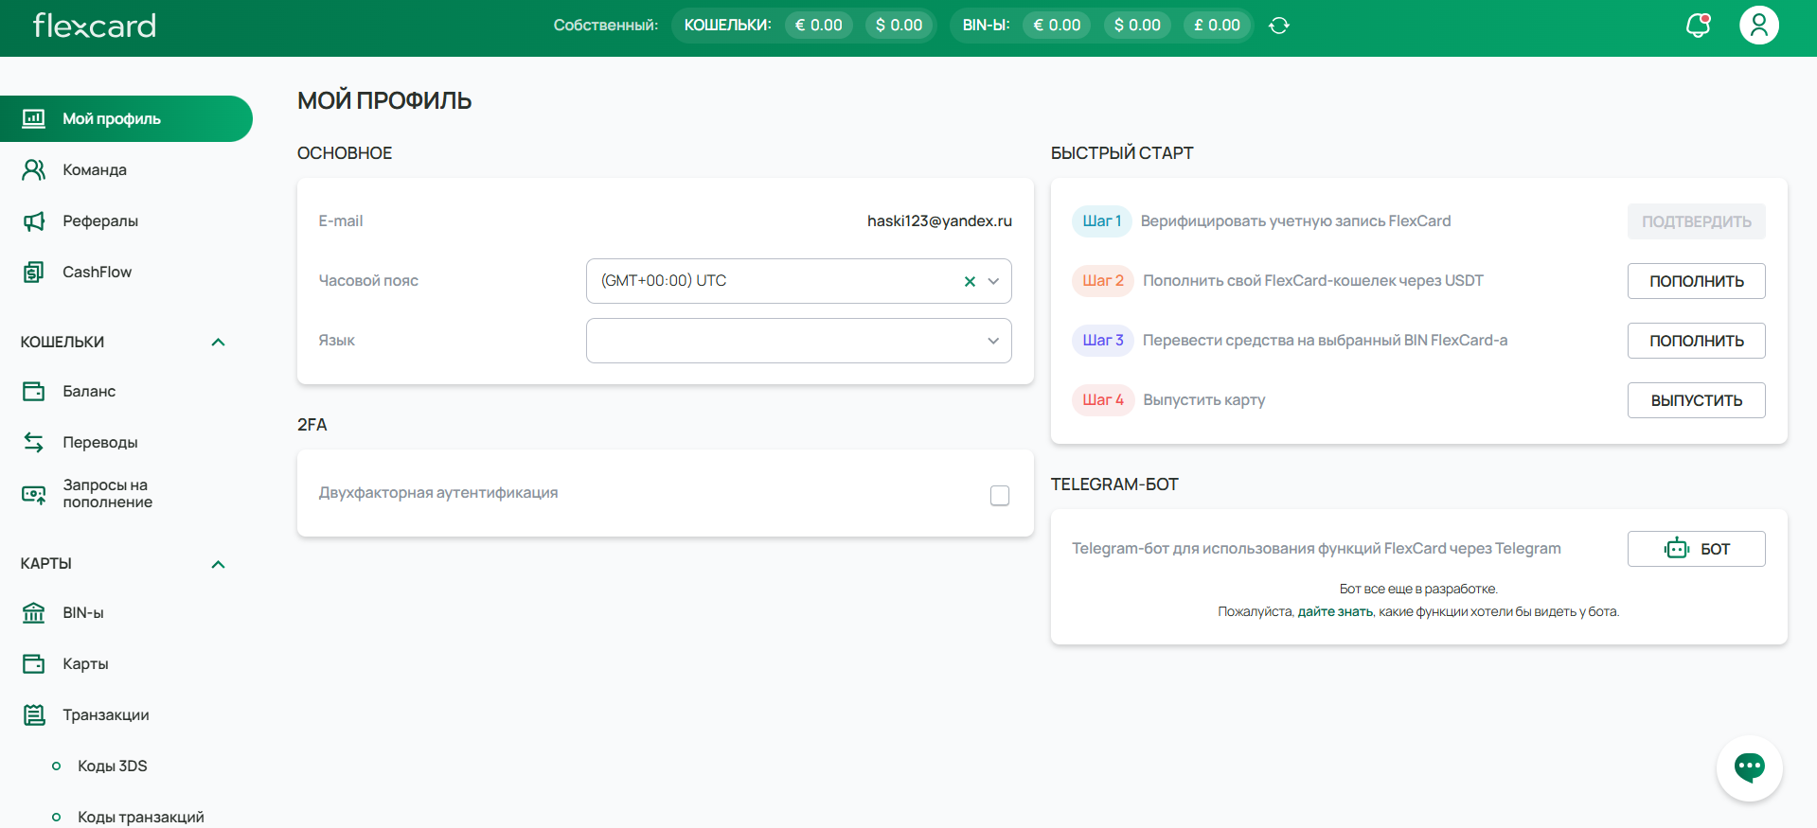
Task: Click the Собственный: label in header
Action: (606, 26)
